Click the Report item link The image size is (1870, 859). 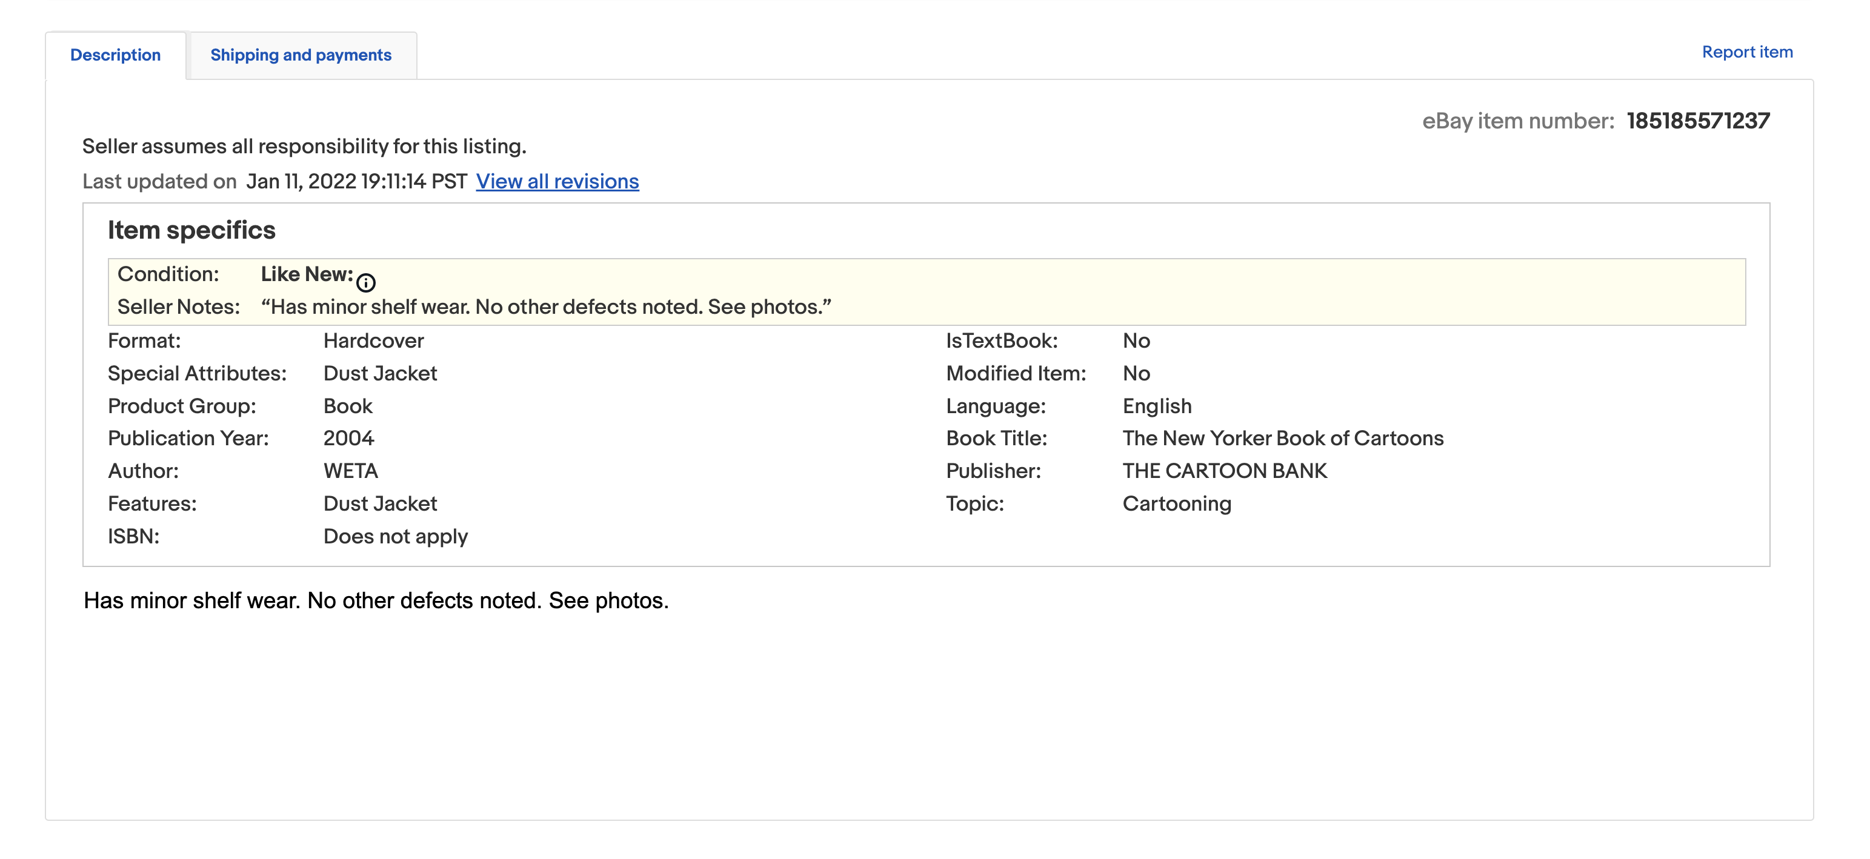(x=1746, y=52)
